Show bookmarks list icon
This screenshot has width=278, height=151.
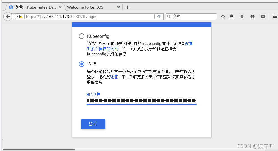[x=231, y=17]
